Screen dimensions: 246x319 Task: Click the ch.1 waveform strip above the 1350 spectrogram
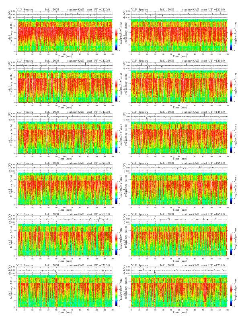point(179,66)
